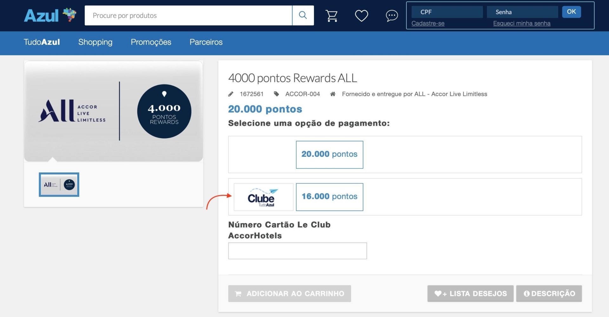
Task: Click the large ALL Accor product image
Action: (x=114, y=111)
